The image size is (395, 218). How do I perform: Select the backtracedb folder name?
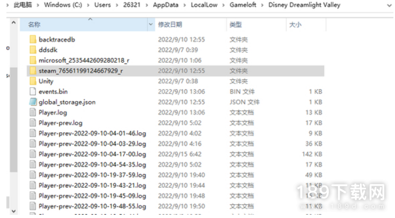tap(57, 39)
